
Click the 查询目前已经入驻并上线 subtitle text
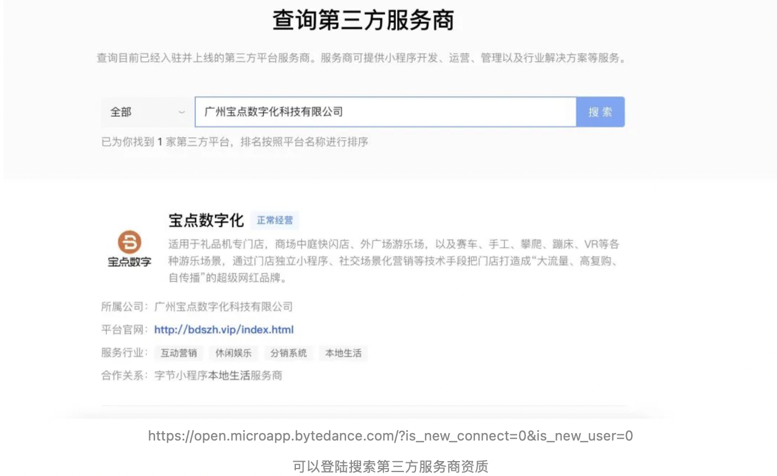point(361,58)
